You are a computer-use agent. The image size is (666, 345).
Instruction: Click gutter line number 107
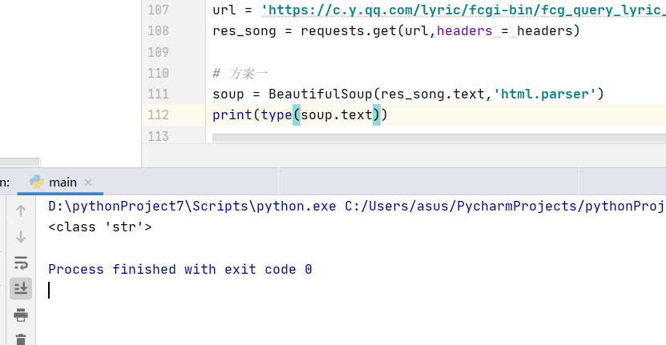click(158, 10)
